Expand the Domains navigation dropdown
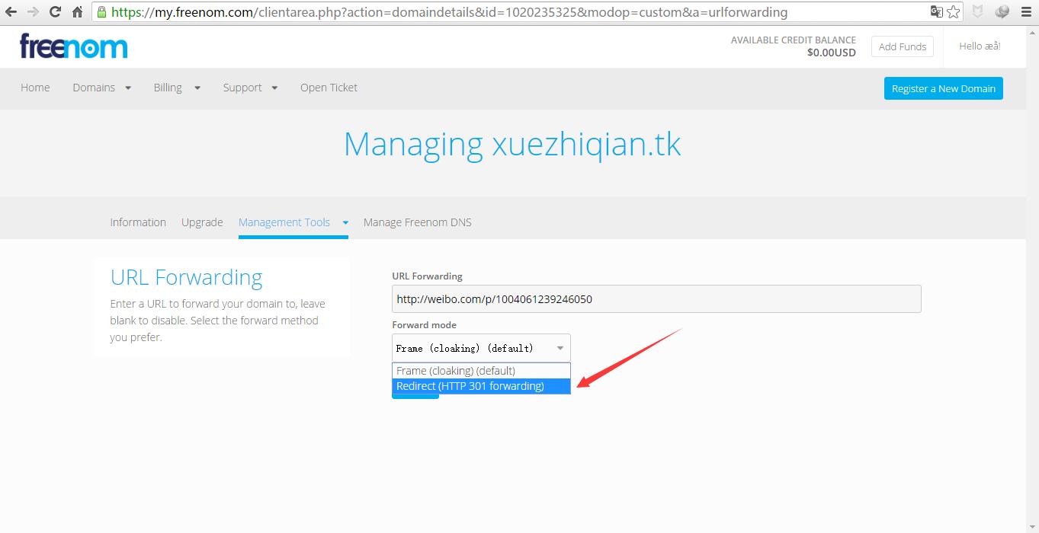This screenshot has height=533, width=1039. point(101,88)
